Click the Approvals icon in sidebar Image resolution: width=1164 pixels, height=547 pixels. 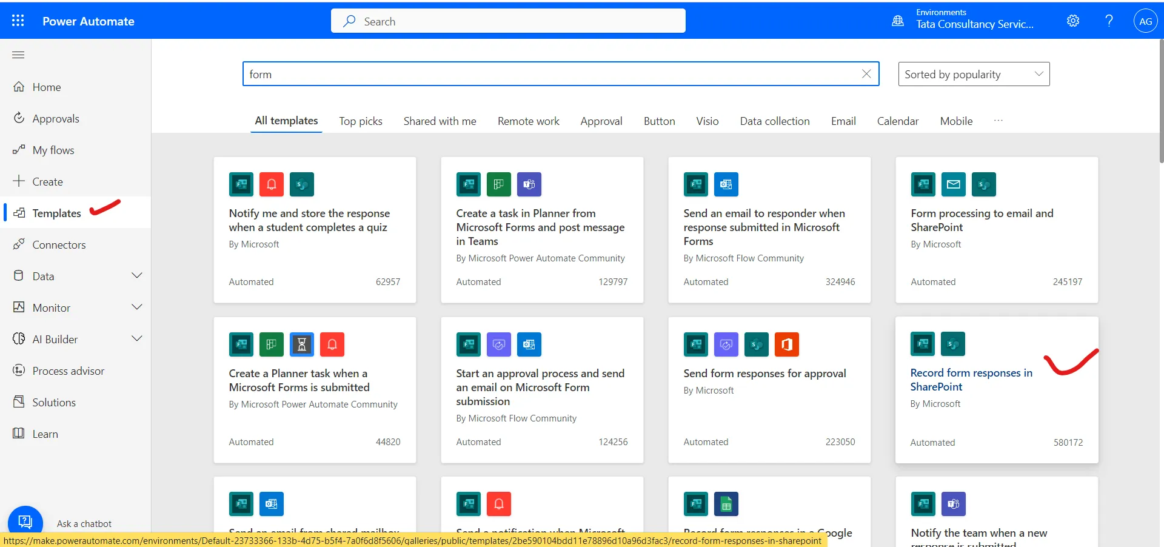19,118
